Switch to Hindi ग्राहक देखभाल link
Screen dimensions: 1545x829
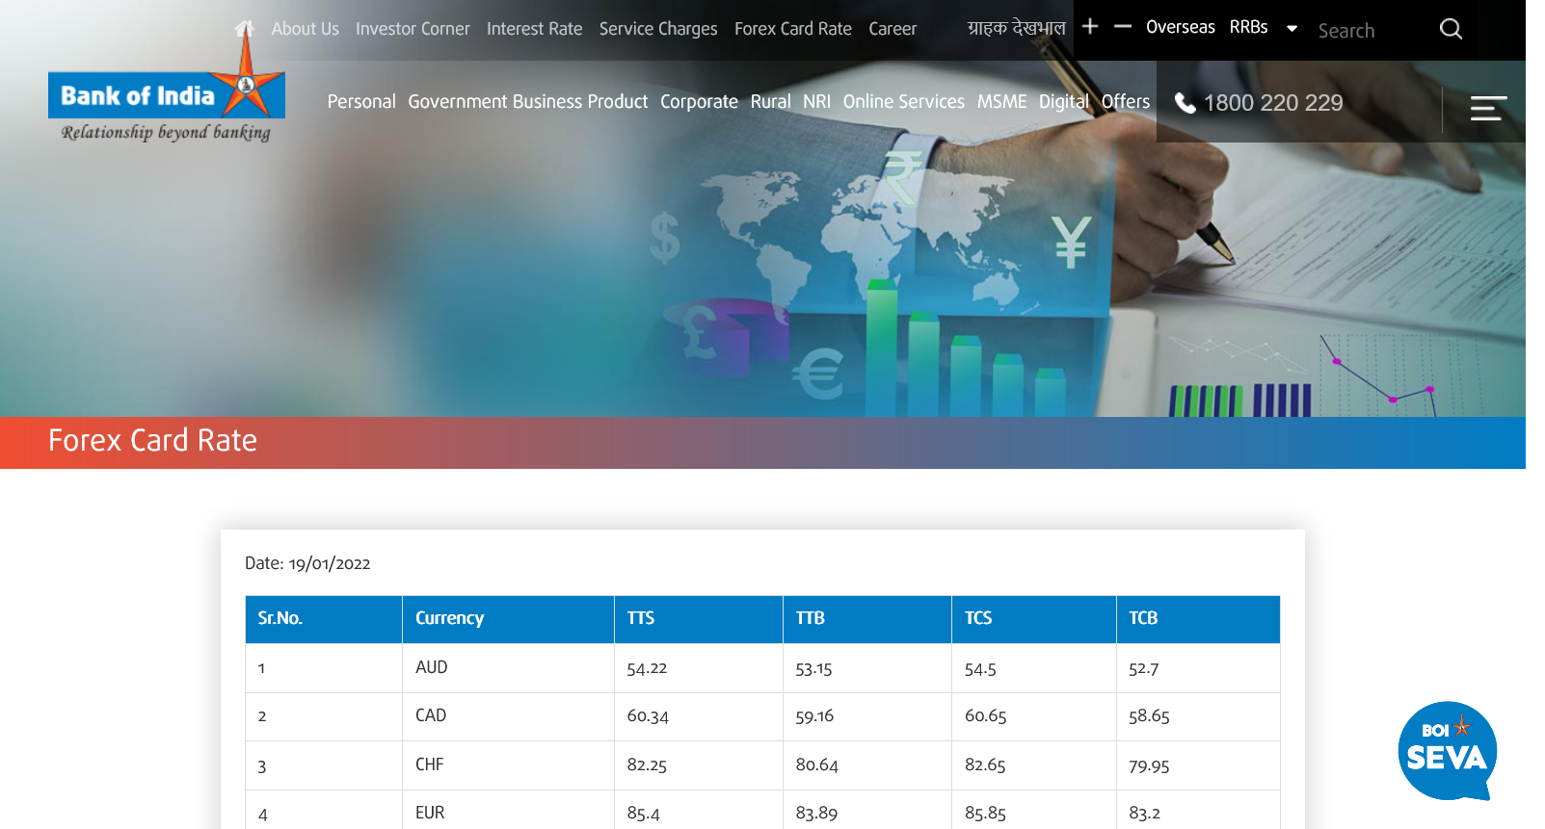pos(1016,28)
